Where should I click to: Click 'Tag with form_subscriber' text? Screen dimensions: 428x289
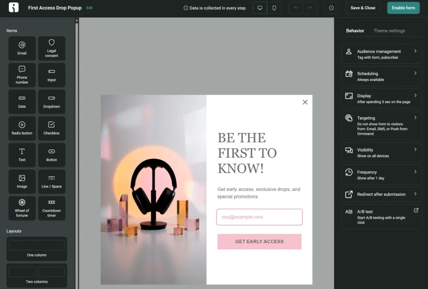377,57
